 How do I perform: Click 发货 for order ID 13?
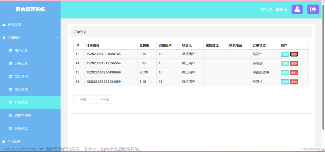point(285,54)
